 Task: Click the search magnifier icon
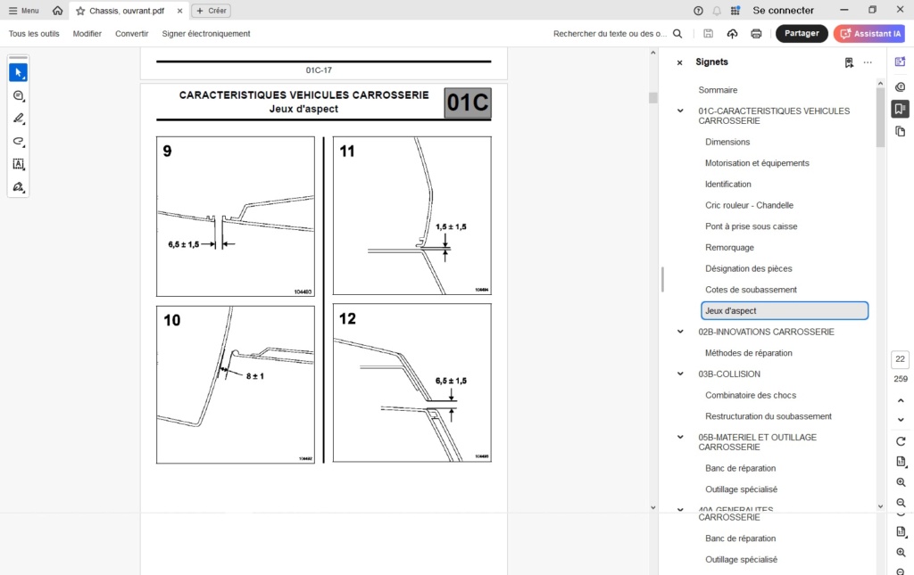coord(677,34)
